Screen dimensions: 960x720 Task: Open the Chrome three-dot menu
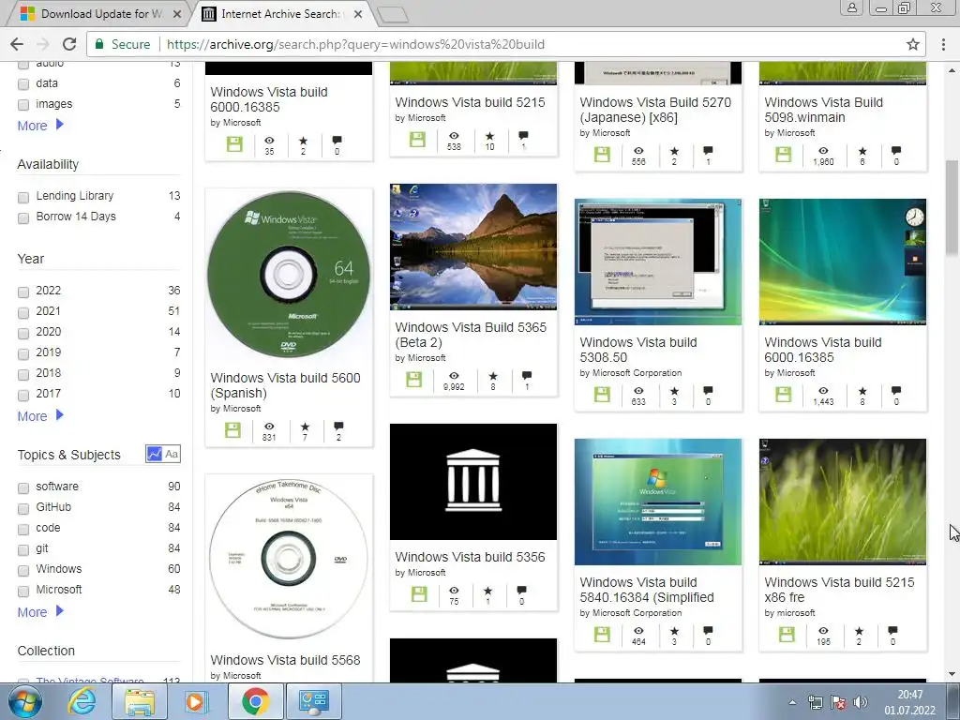pyautogui.click(x=943, y=44)
